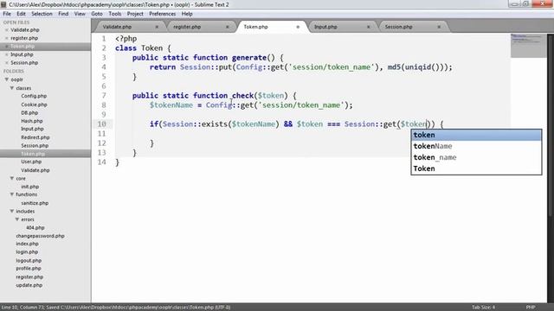Change PHP syntax in status bar
Screen dimensions: 554x311
pos(531,308)
